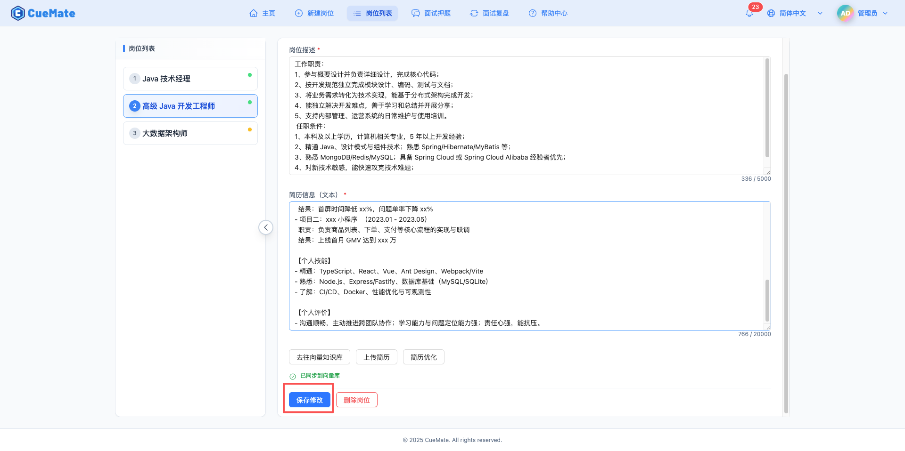Expand the 简体中文 language dropdown
This screenshot has height=451, width=905.
click(820, 13)
